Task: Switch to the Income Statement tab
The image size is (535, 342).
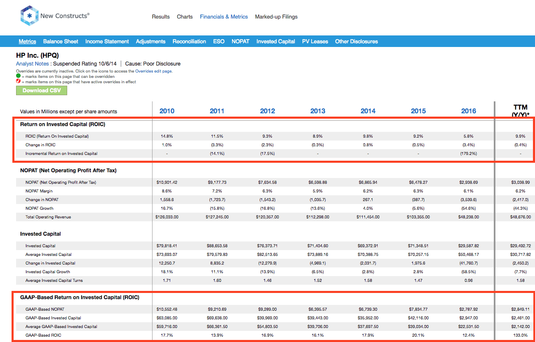Action: 107,41
